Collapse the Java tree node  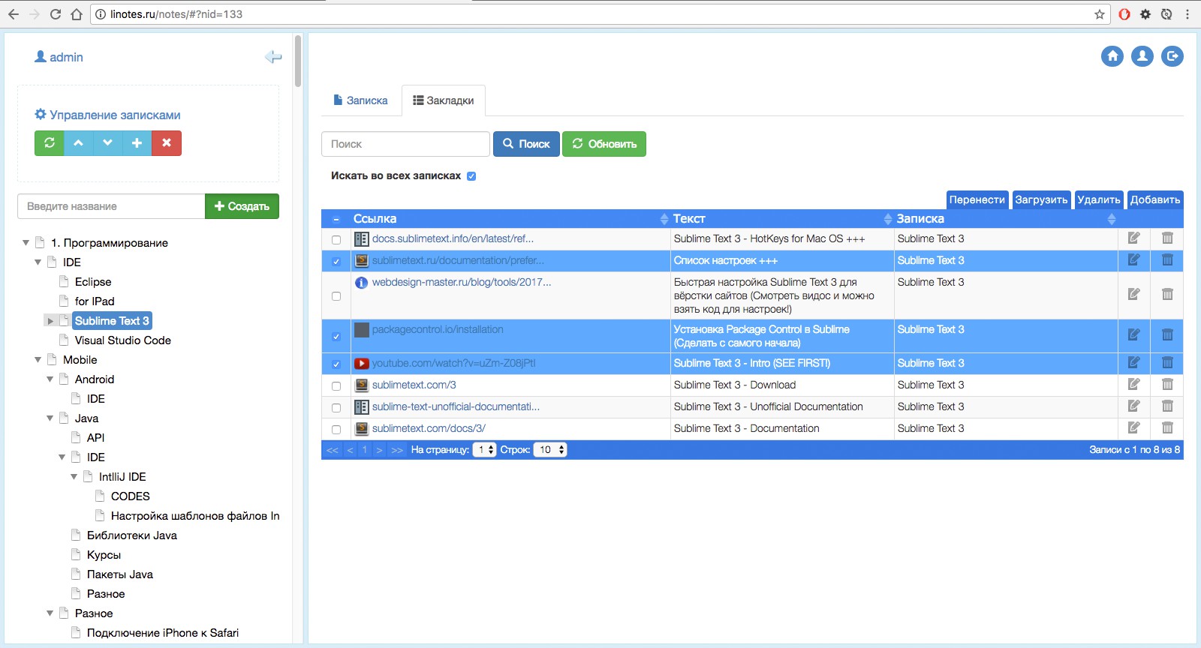[50, 418]
